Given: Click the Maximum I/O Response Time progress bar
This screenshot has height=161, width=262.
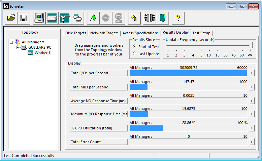Looking at the screenshot, I should tap(189, 114).
